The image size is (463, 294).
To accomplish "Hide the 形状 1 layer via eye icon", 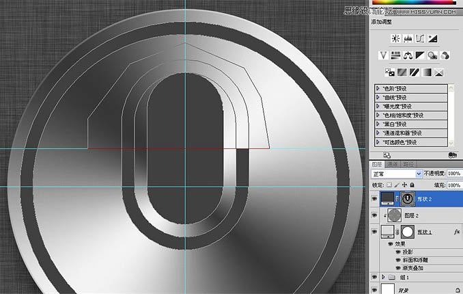I will (x=374, y=232).
